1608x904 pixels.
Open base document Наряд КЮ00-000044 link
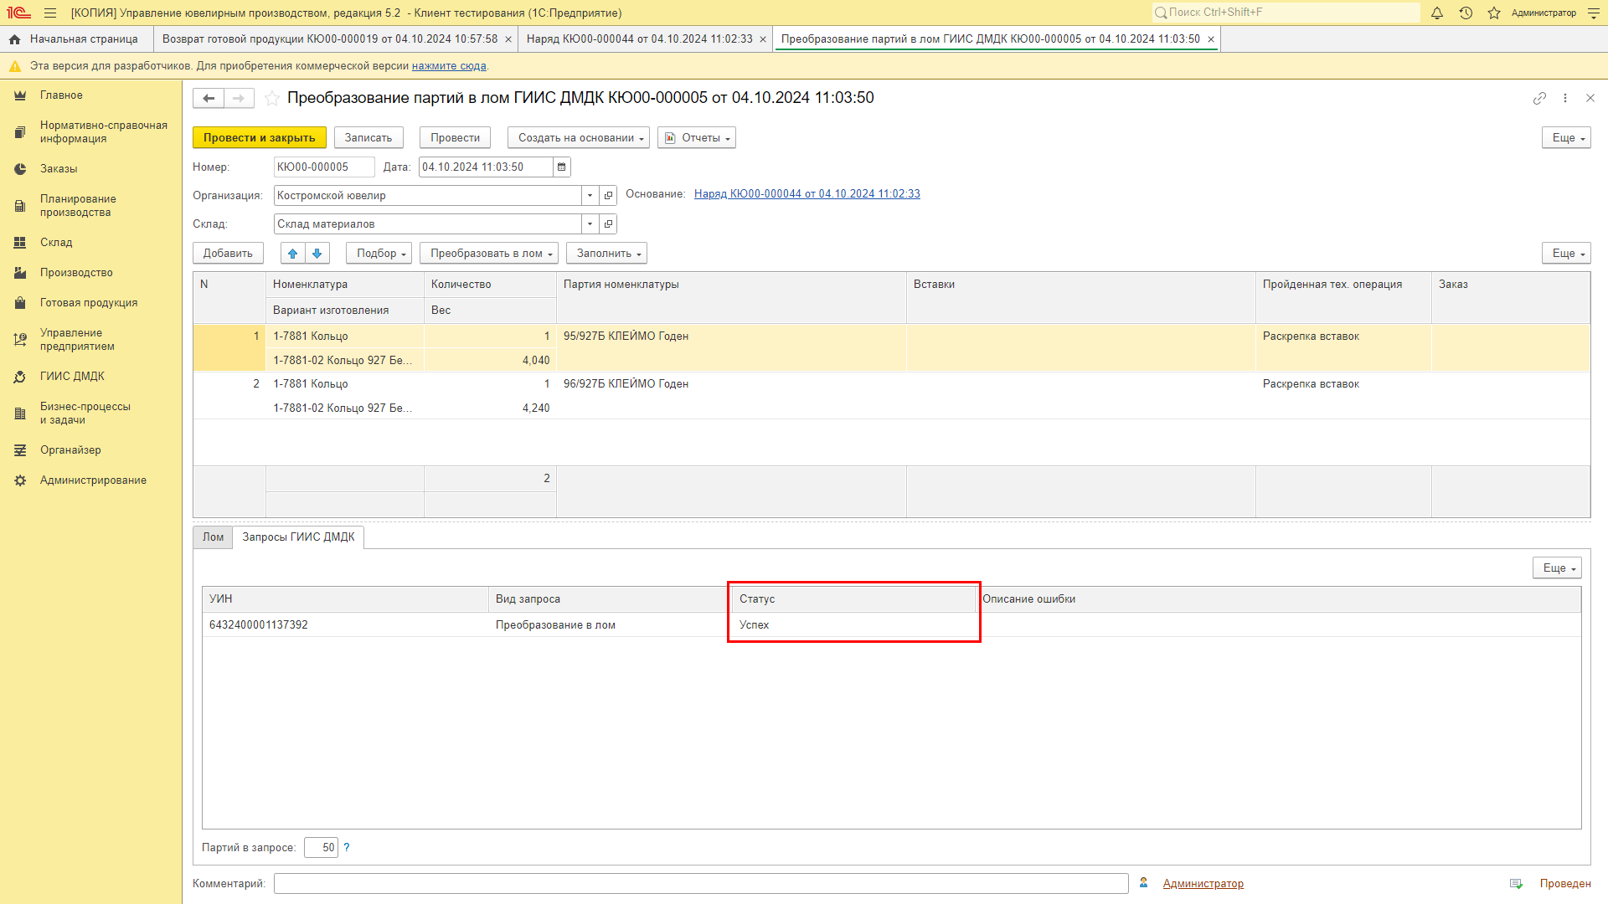point(807,194)
